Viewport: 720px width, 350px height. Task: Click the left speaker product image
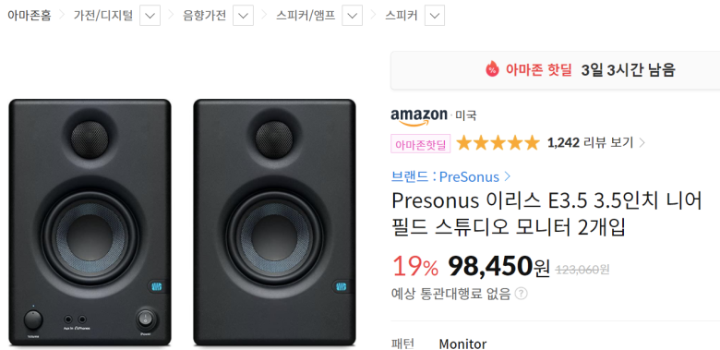(x=90, y=223)
